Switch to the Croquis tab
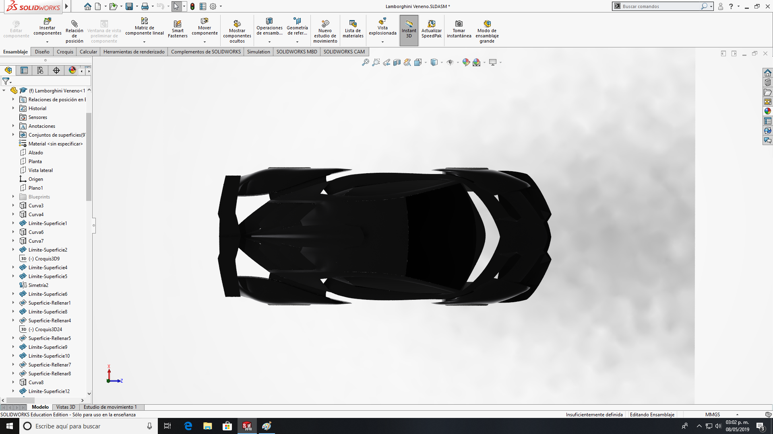This screenshot has height=434, width=773. pyautogui.click(x=65, y=52)
